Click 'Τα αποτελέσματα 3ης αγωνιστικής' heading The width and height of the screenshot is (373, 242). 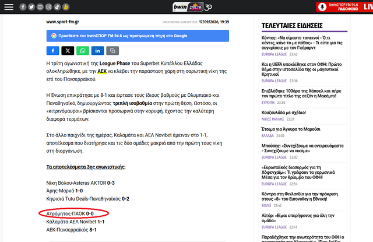86,167
